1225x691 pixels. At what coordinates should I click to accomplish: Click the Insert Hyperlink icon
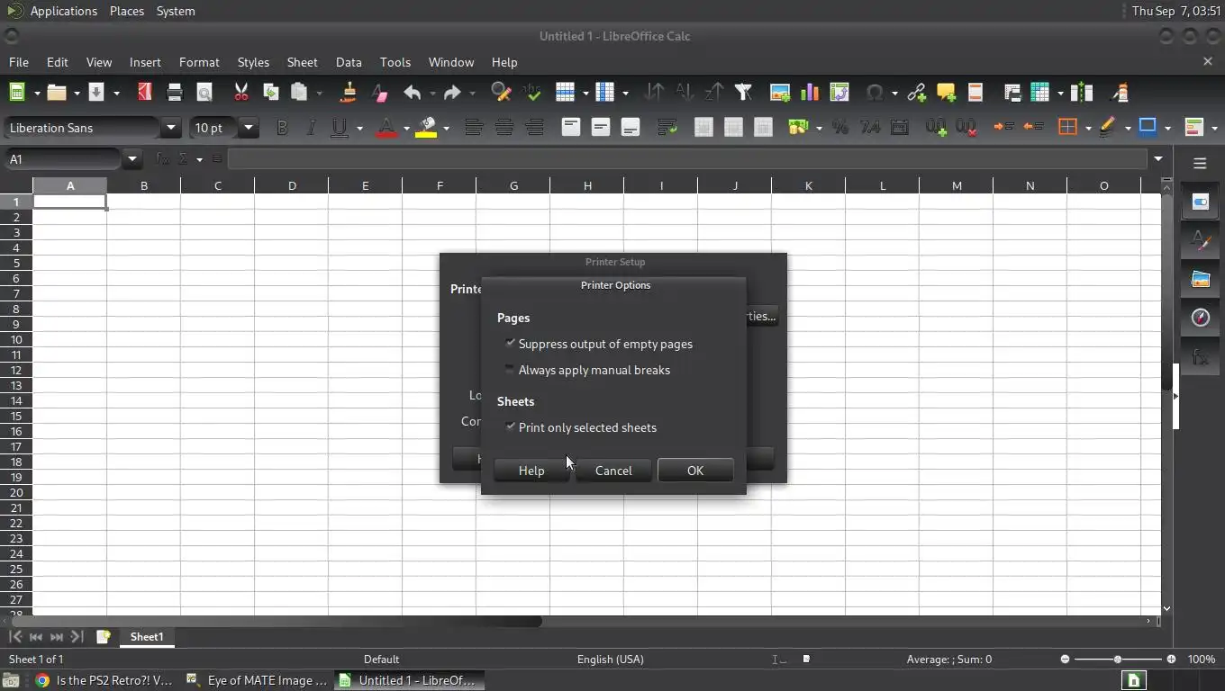(916, 92)
